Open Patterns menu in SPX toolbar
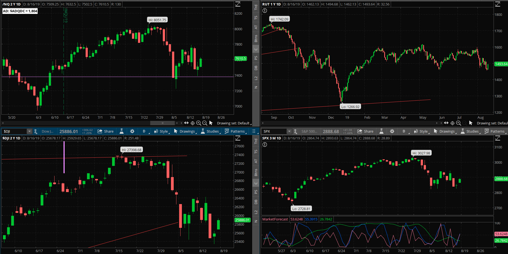 tap(495, 131)
